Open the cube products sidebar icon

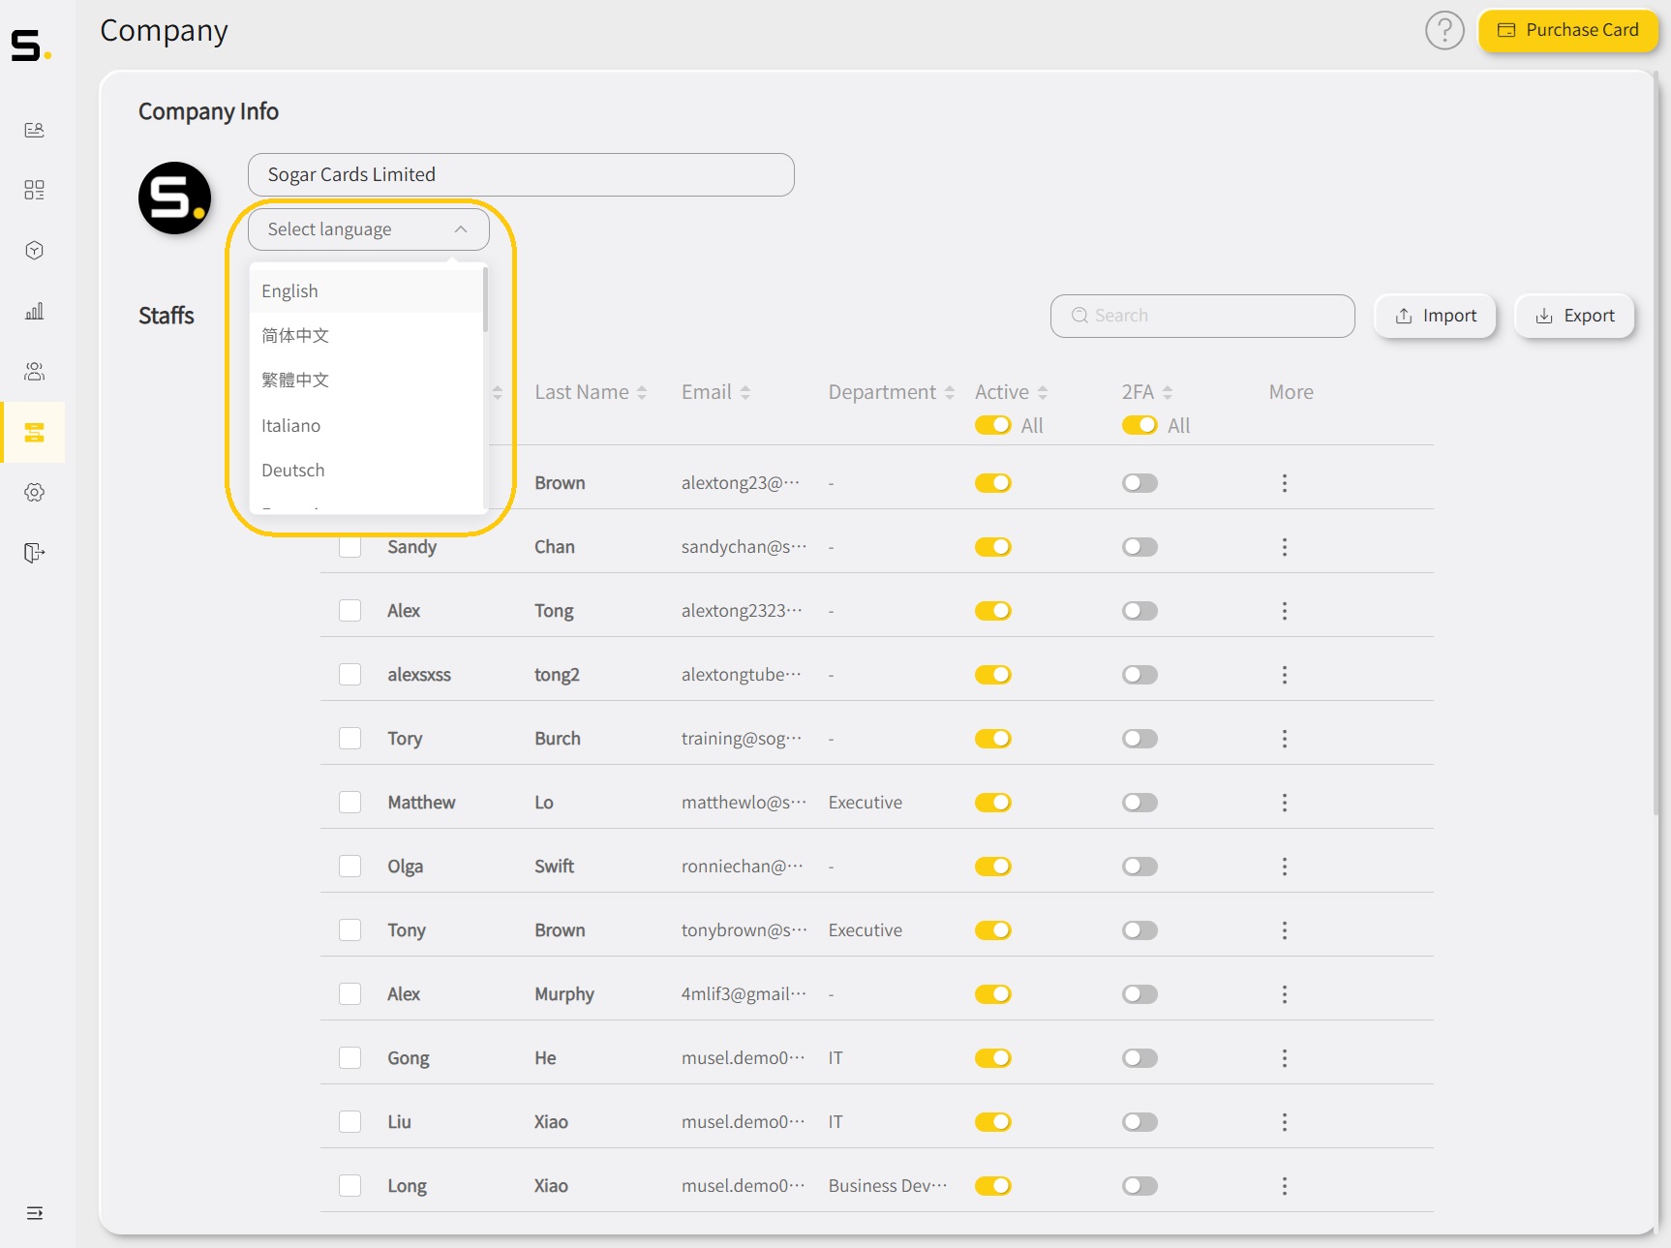point(34,251)
